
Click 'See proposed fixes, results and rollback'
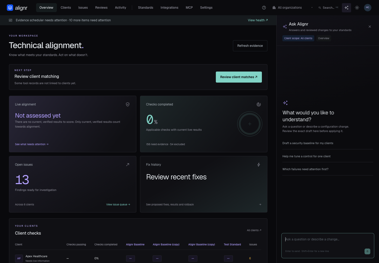pos(170,205)
